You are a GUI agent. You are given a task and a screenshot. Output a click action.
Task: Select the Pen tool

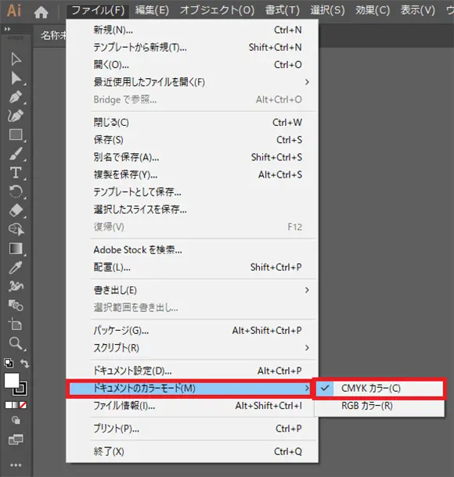(16, 97)
